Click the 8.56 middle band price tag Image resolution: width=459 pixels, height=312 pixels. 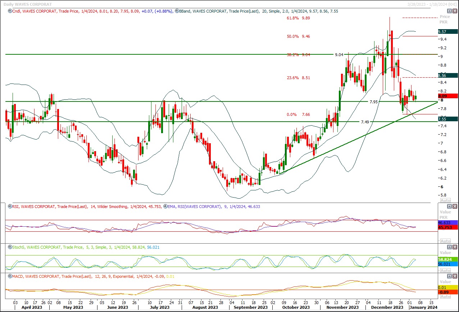point(448,75)
